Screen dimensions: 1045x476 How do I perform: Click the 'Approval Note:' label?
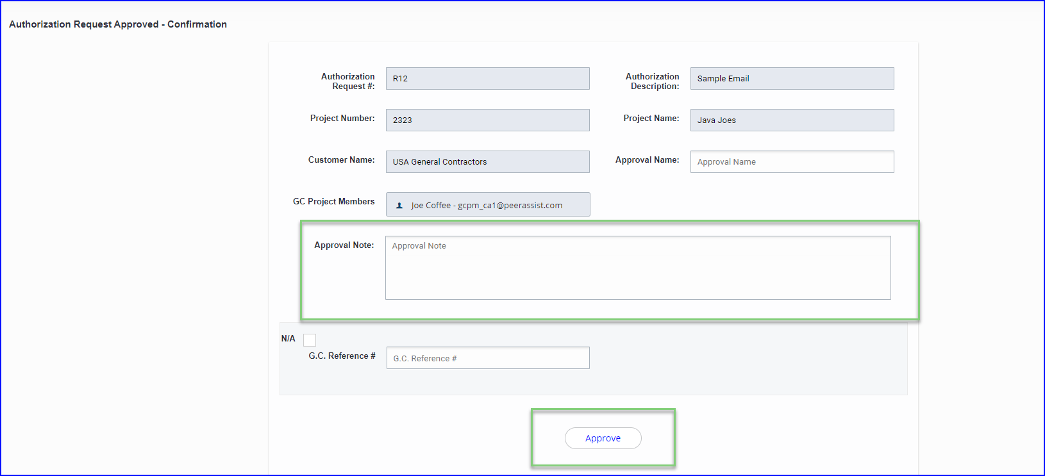tap(344, 245)
